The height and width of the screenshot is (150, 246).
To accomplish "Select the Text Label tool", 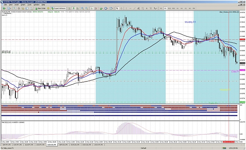I will click(151, 8).
